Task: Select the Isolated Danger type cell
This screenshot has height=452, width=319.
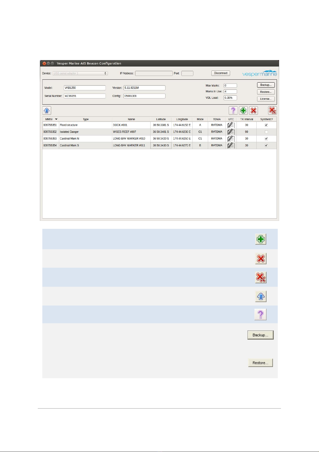Action: click(85, 132)
